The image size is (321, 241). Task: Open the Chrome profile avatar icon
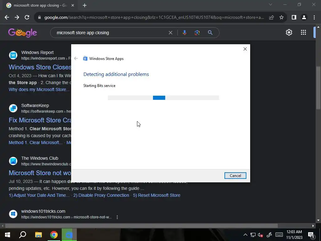tap(304, 18)
